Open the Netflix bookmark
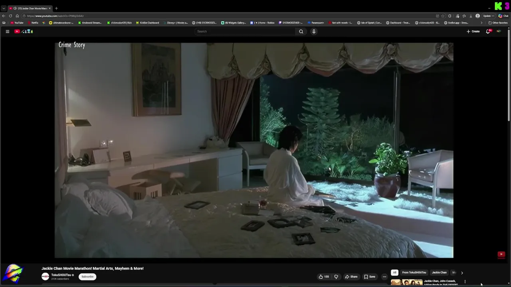Screen dimensions: 511x287 33,23
